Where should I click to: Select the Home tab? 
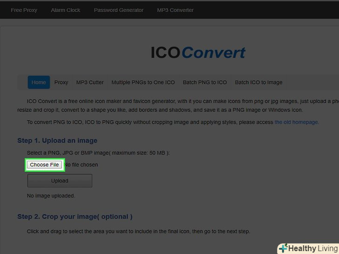pyautogui.click(x=39, y=82)
